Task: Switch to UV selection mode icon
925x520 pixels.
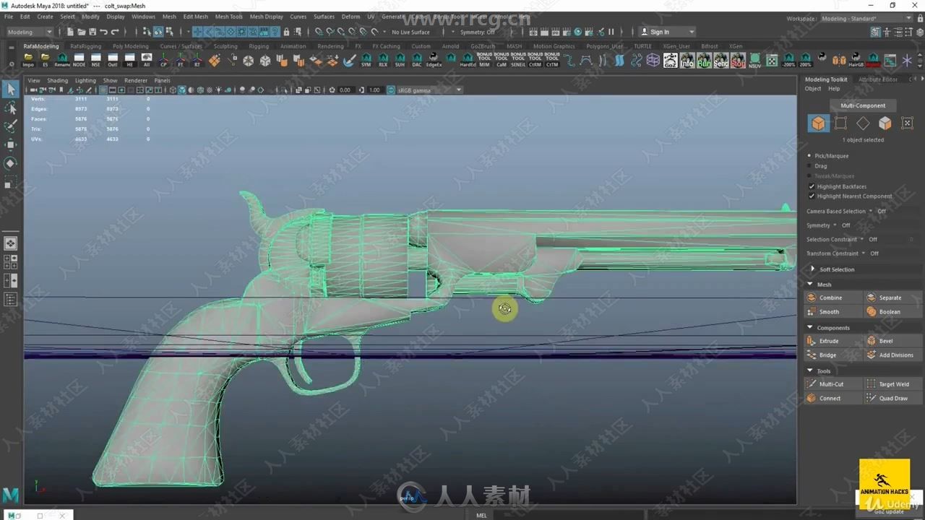Action: pyautogui.click(x=908, y=123)
